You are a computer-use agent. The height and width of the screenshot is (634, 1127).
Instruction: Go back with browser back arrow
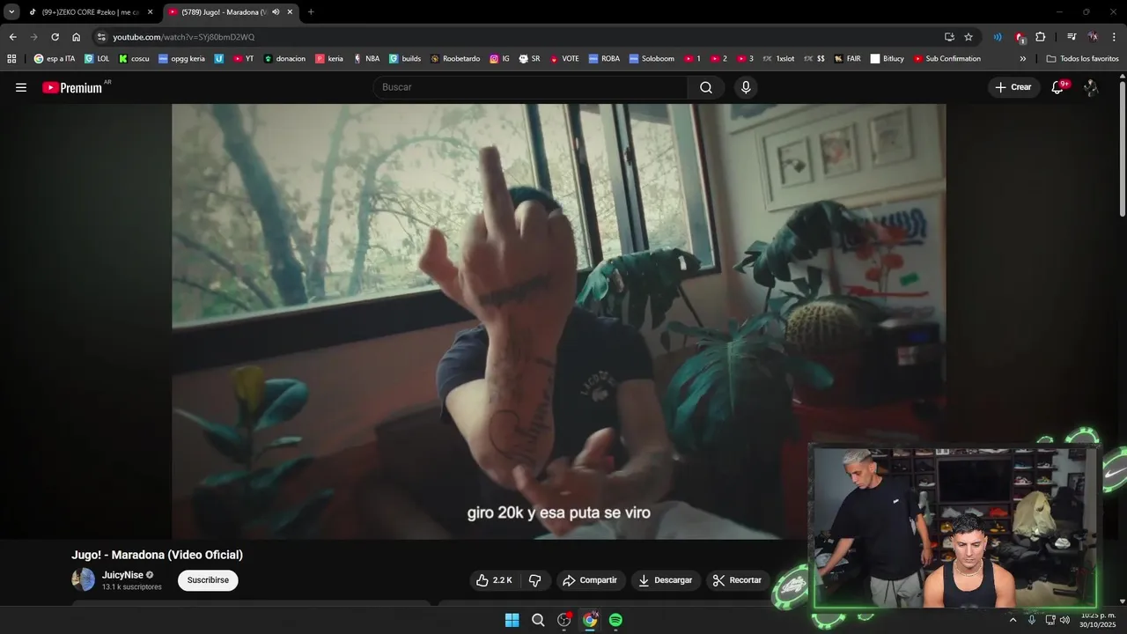tap(12, 37)
